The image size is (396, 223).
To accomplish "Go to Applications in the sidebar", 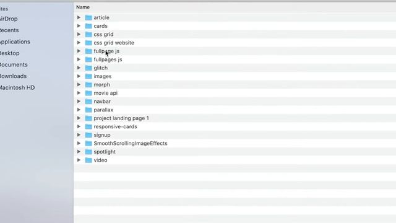I will 15,42.
